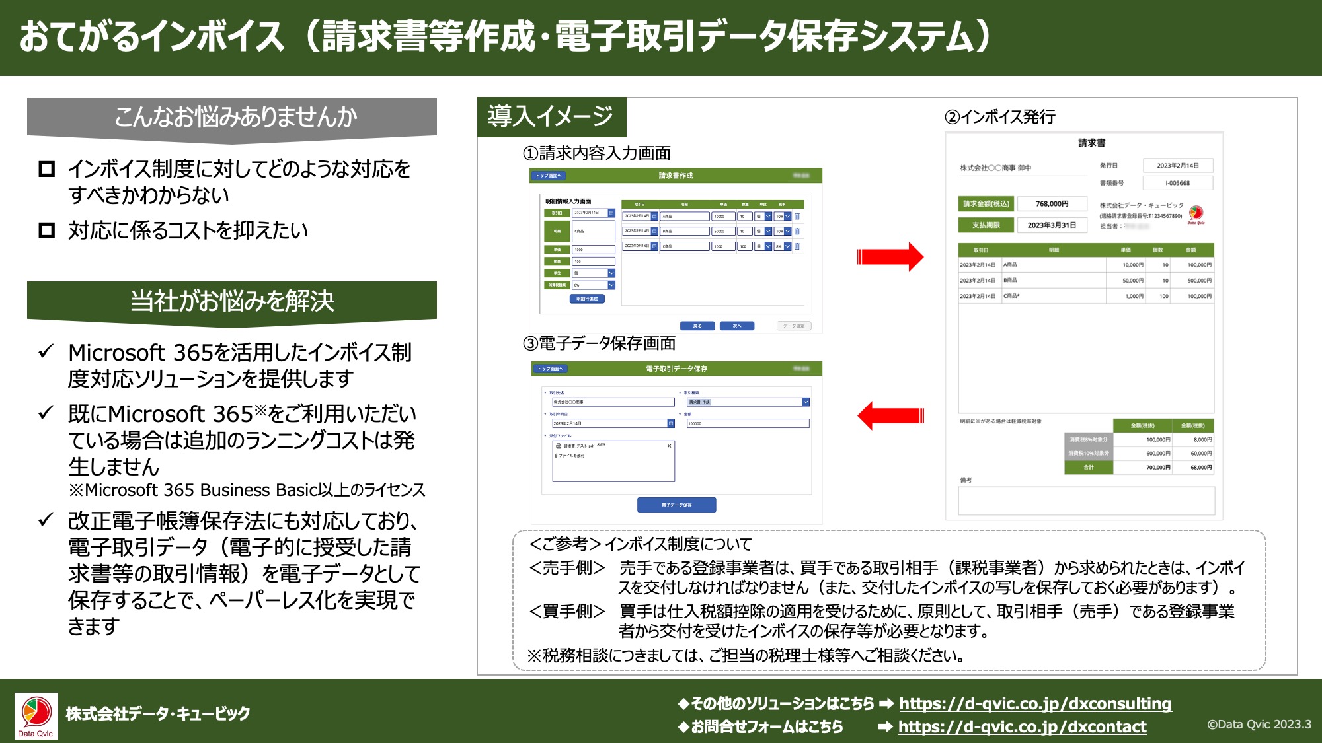1322x743 pixels.
Task: Click 金額 field containing 100000
Action: tap(748, 423)
